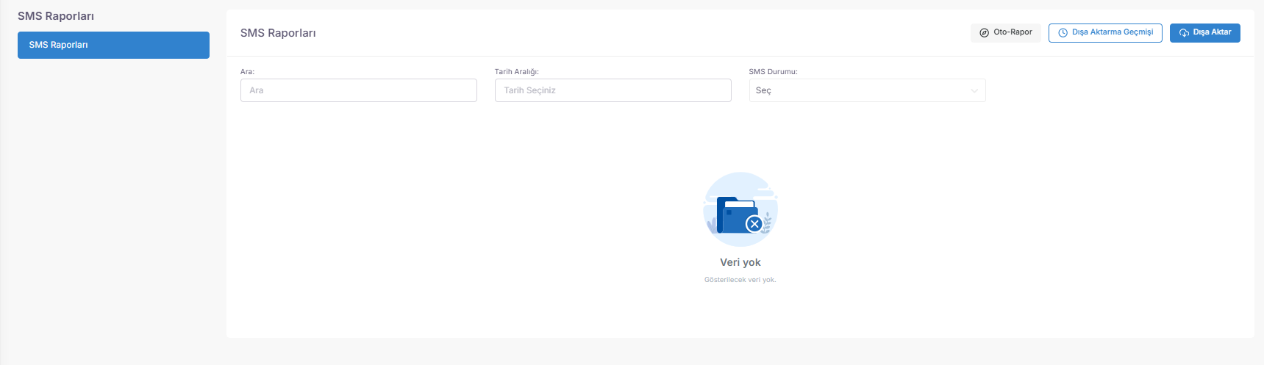This screenshot has height=365, width=1264.
Task: Select SMS Raporları in the sidebar menu
Action: click(113, 45)
